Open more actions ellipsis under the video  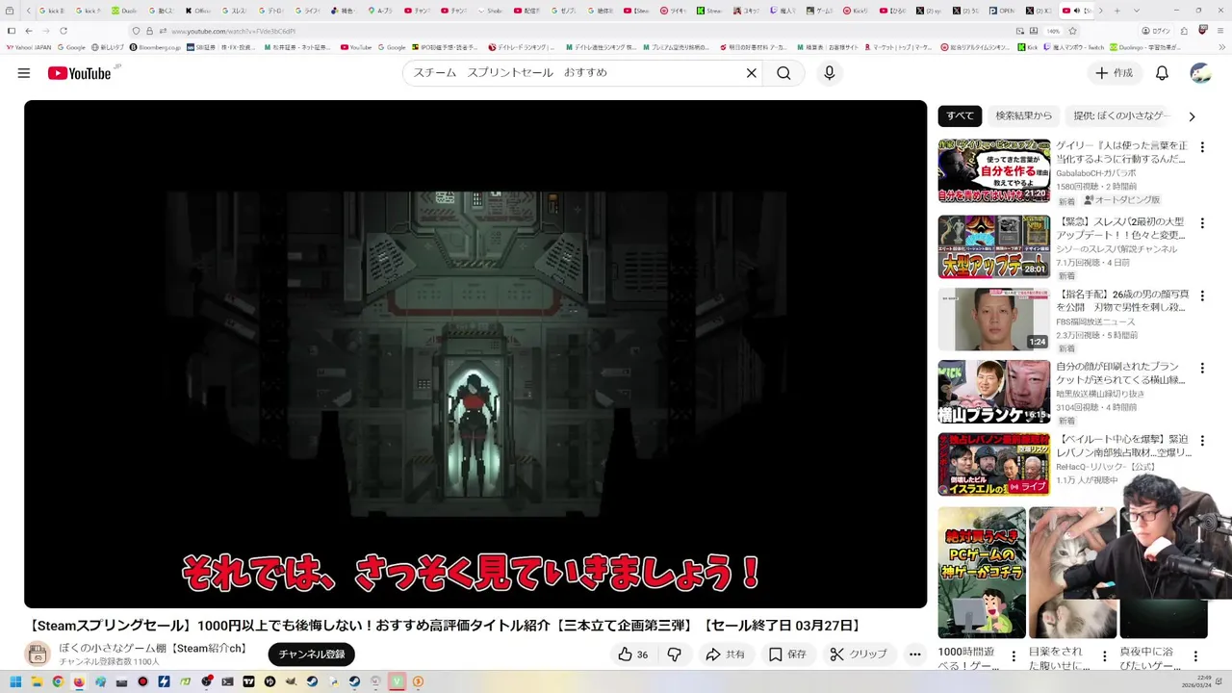pos(915,654)
